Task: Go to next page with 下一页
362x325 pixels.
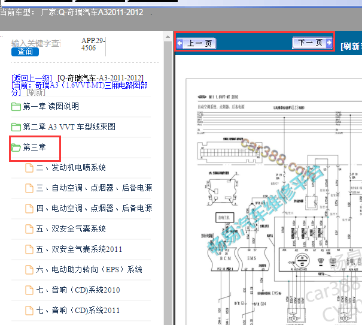Action: [312, 43]
